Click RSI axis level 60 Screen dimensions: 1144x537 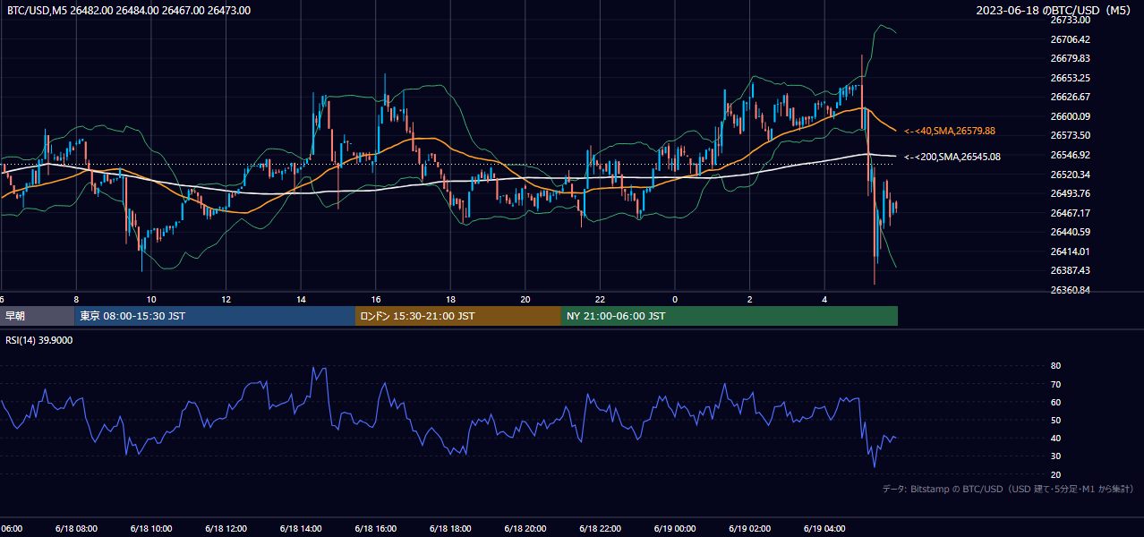pyautogui.click(x=1055, y=402)
